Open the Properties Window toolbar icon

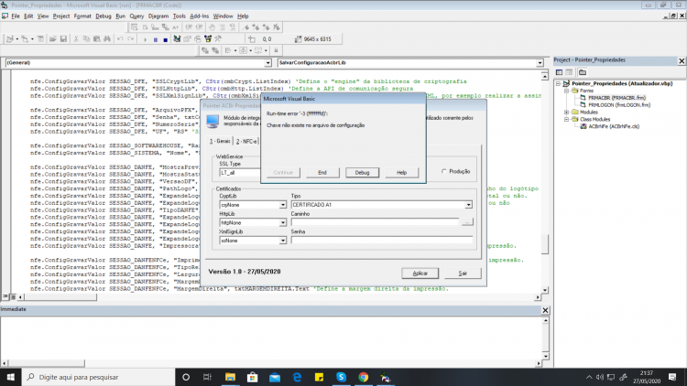pyautogui.click(x=187, y=39)
